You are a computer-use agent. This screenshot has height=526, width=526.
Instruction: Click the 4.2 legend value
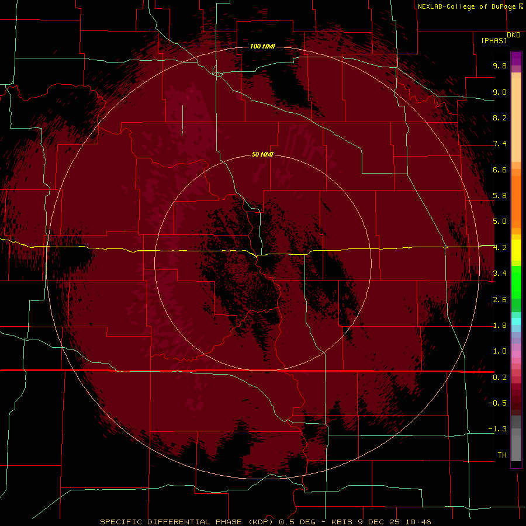pos(500,248)
